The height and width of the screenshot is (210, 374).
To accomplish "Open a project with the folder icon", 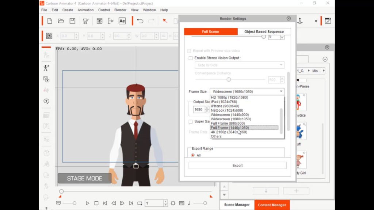I will tap(61, 21).
